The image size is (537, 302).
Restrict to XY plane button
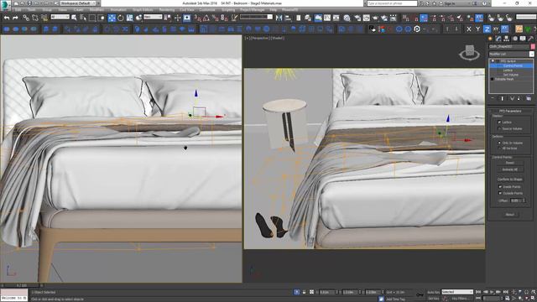(x=496, y=29)
